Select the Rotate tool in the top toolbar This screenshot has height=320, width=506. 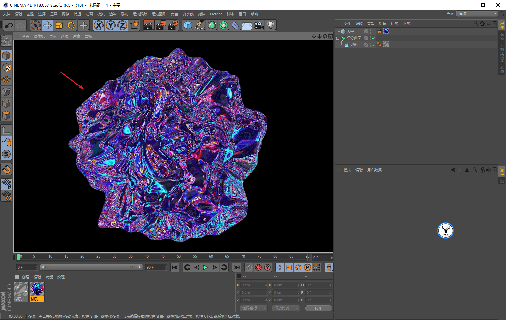(71, 25)
